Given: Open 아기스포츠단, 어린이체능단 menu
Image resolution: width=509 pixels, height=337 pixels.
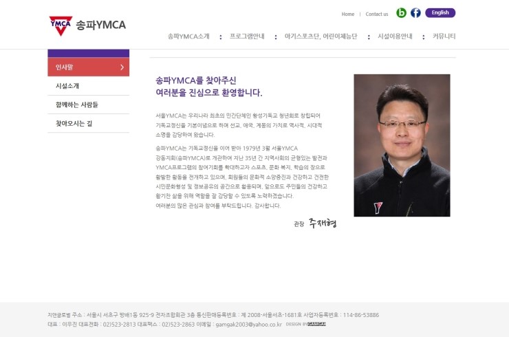Looking at the screenshot, I should coord(321,36).
